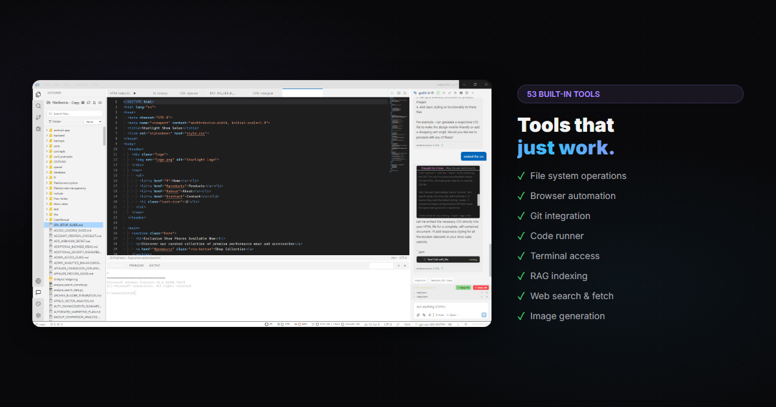Add a new terminal with plus icon
776x407 pixels.
398,266
